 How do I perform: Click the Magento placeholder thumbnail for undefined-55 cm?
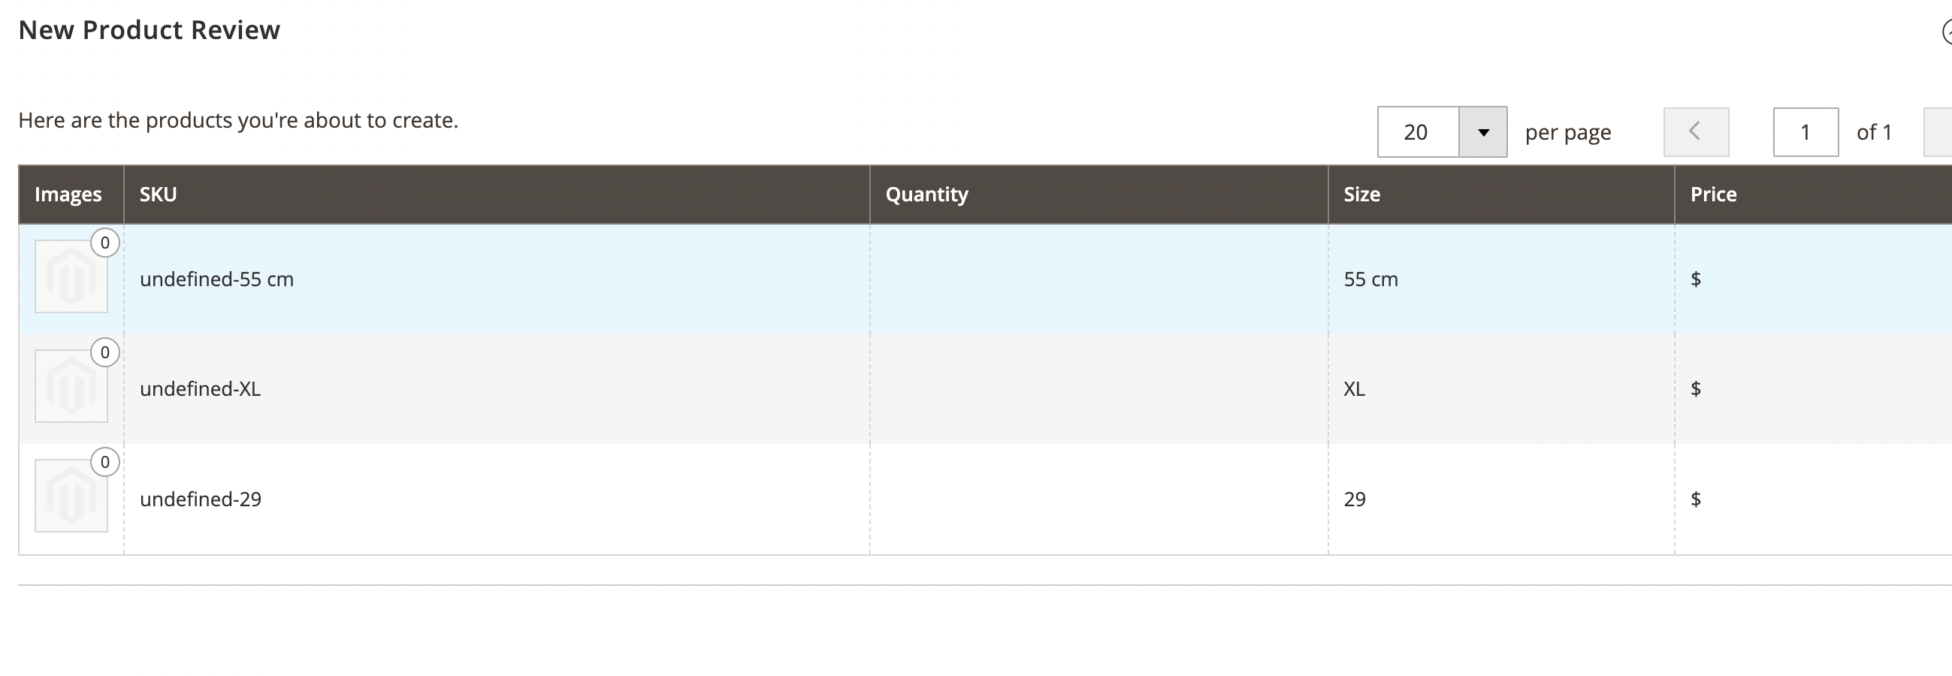pos(71,276)
